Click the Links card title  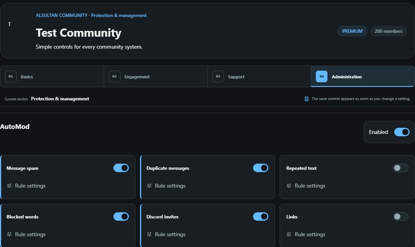click(x=292, y=217)
